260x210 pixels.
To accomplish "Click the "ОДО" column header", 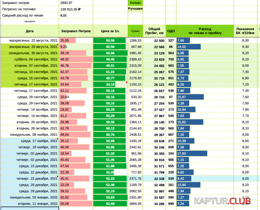I will [171, 31].
